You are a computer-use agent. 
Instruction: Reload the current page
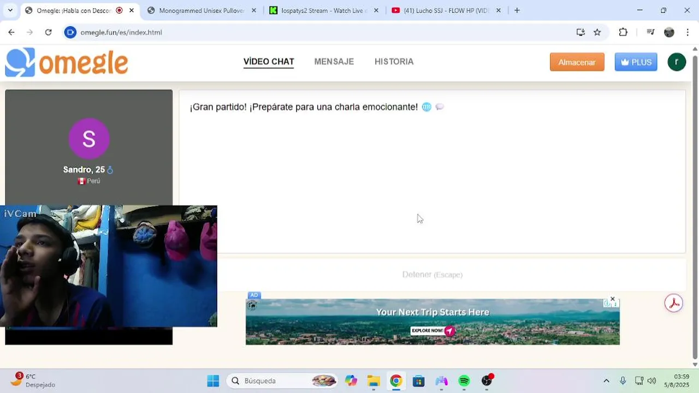(48, 32)
